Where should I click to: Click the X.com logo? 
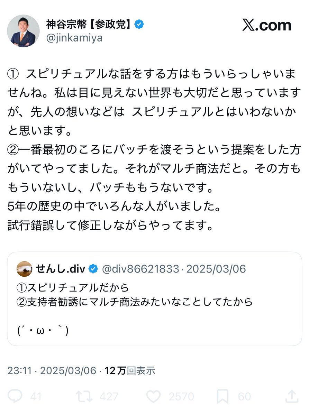coord(267,25)
